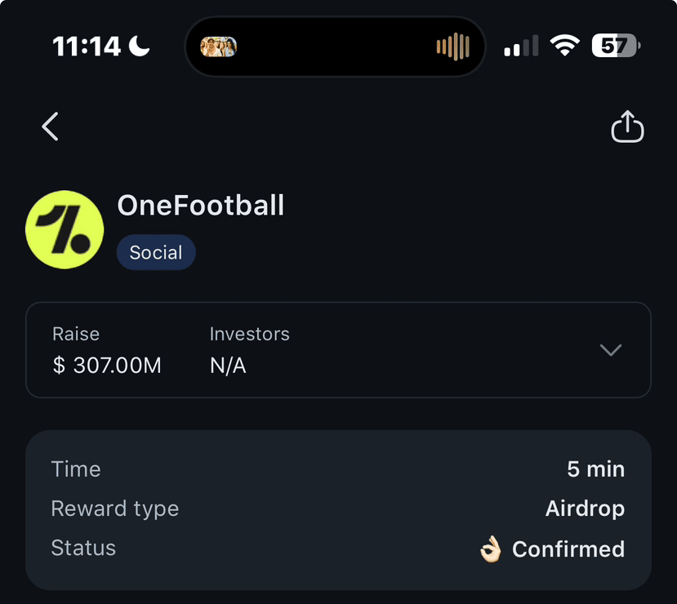Tap the OK hand emoji

(x=490, y=549)
